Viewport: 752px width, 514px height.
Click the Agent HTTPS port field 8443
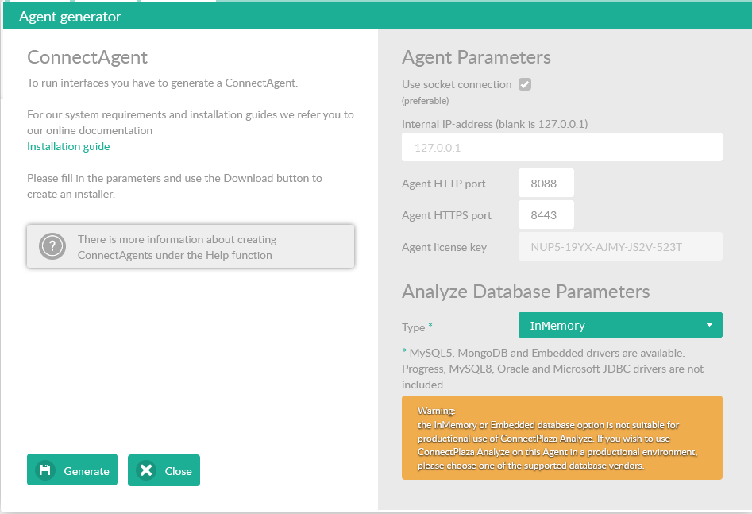pos(546,215)
